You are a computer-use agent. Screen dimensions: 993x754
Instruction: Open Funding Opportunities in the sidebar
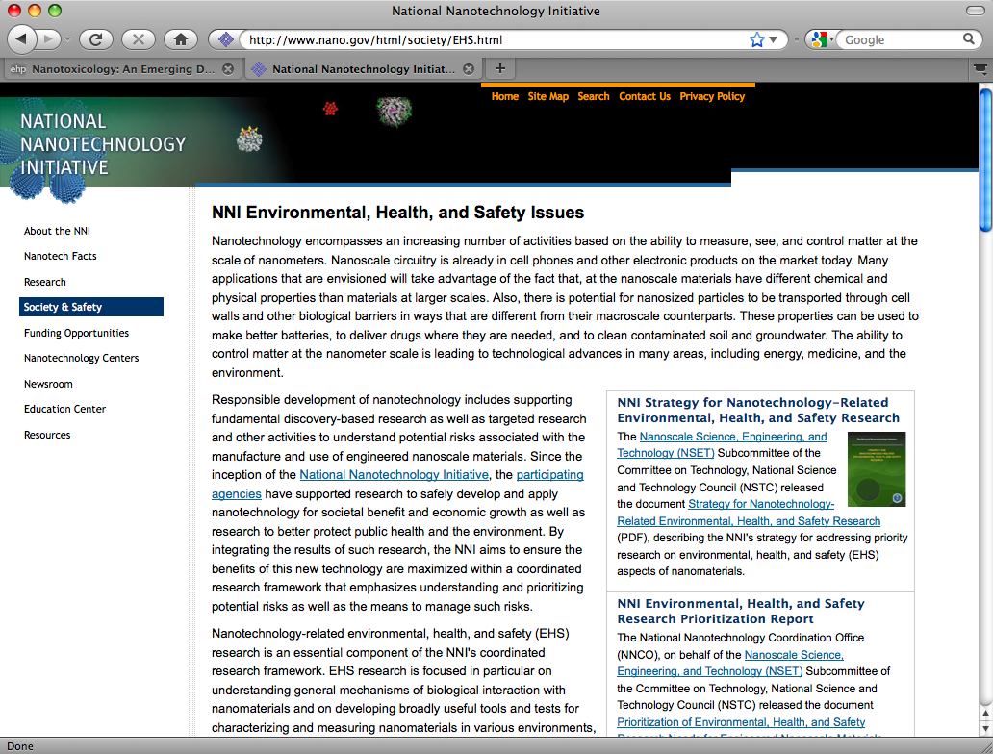[76, 333]
